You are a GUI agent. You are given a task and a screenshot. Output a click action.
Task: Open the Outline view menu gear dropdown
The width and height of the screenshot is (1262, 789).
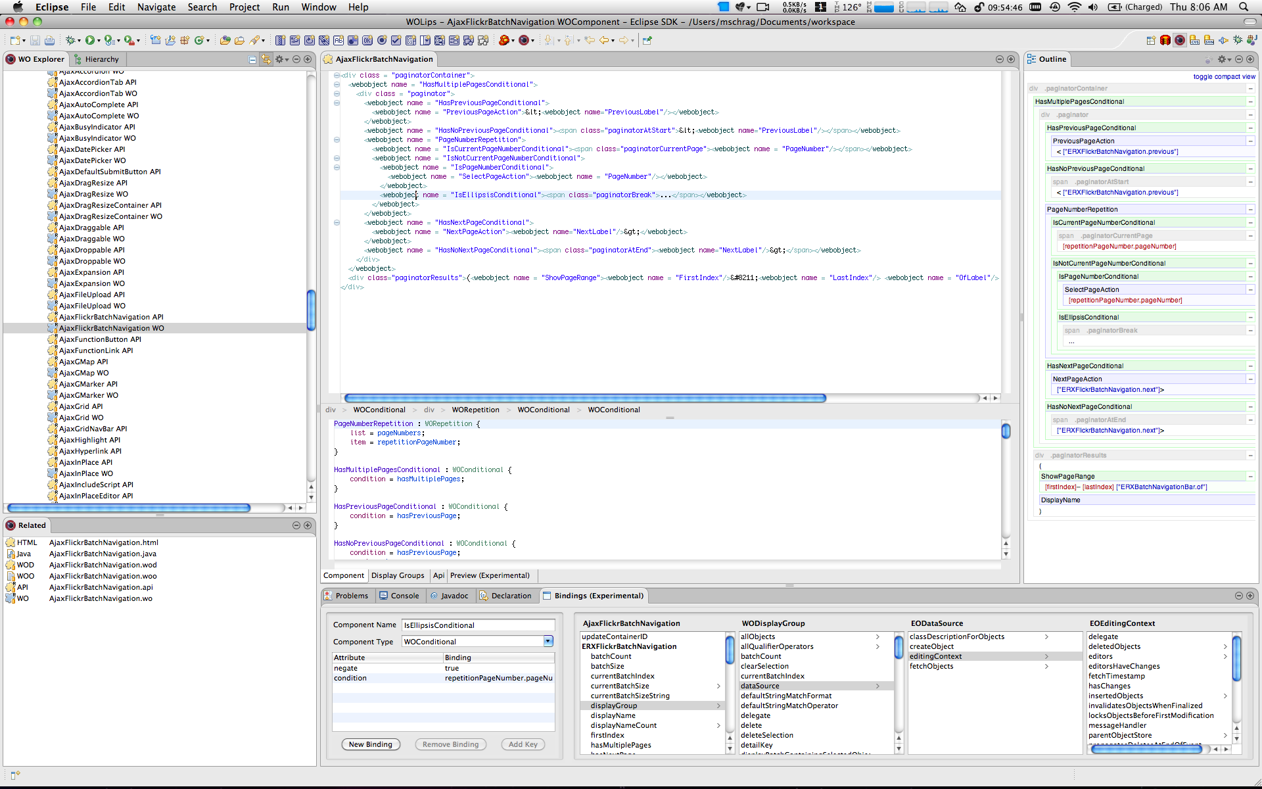(x=1225, y=59)
